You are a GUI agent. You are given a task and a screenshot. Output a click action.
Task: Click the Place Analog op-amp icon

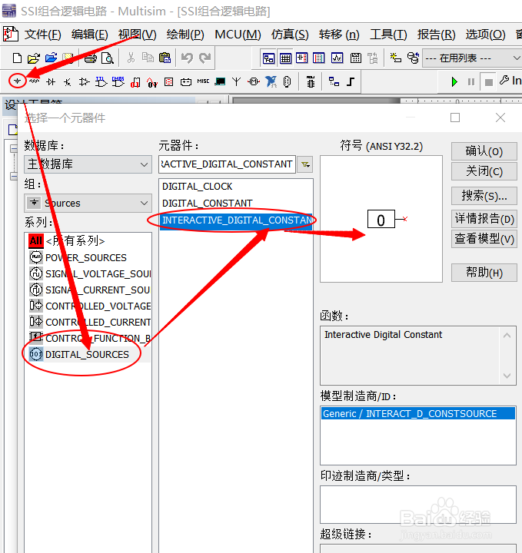point(85,82)
